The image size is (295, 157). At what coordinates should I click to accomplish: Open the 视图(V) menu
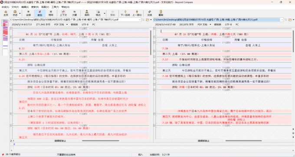coord(45,7)
